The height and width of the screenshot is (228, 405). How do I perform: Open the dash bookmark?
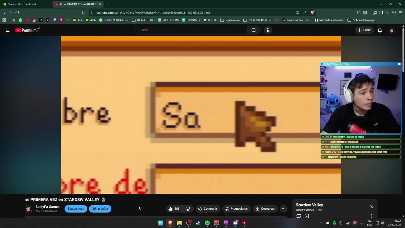tap(91, 20)
